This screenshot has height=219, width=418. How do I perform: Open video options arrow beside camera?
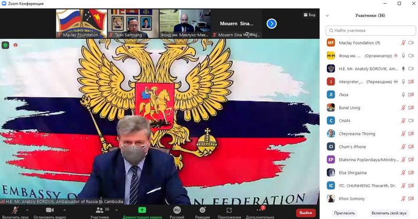64,210
